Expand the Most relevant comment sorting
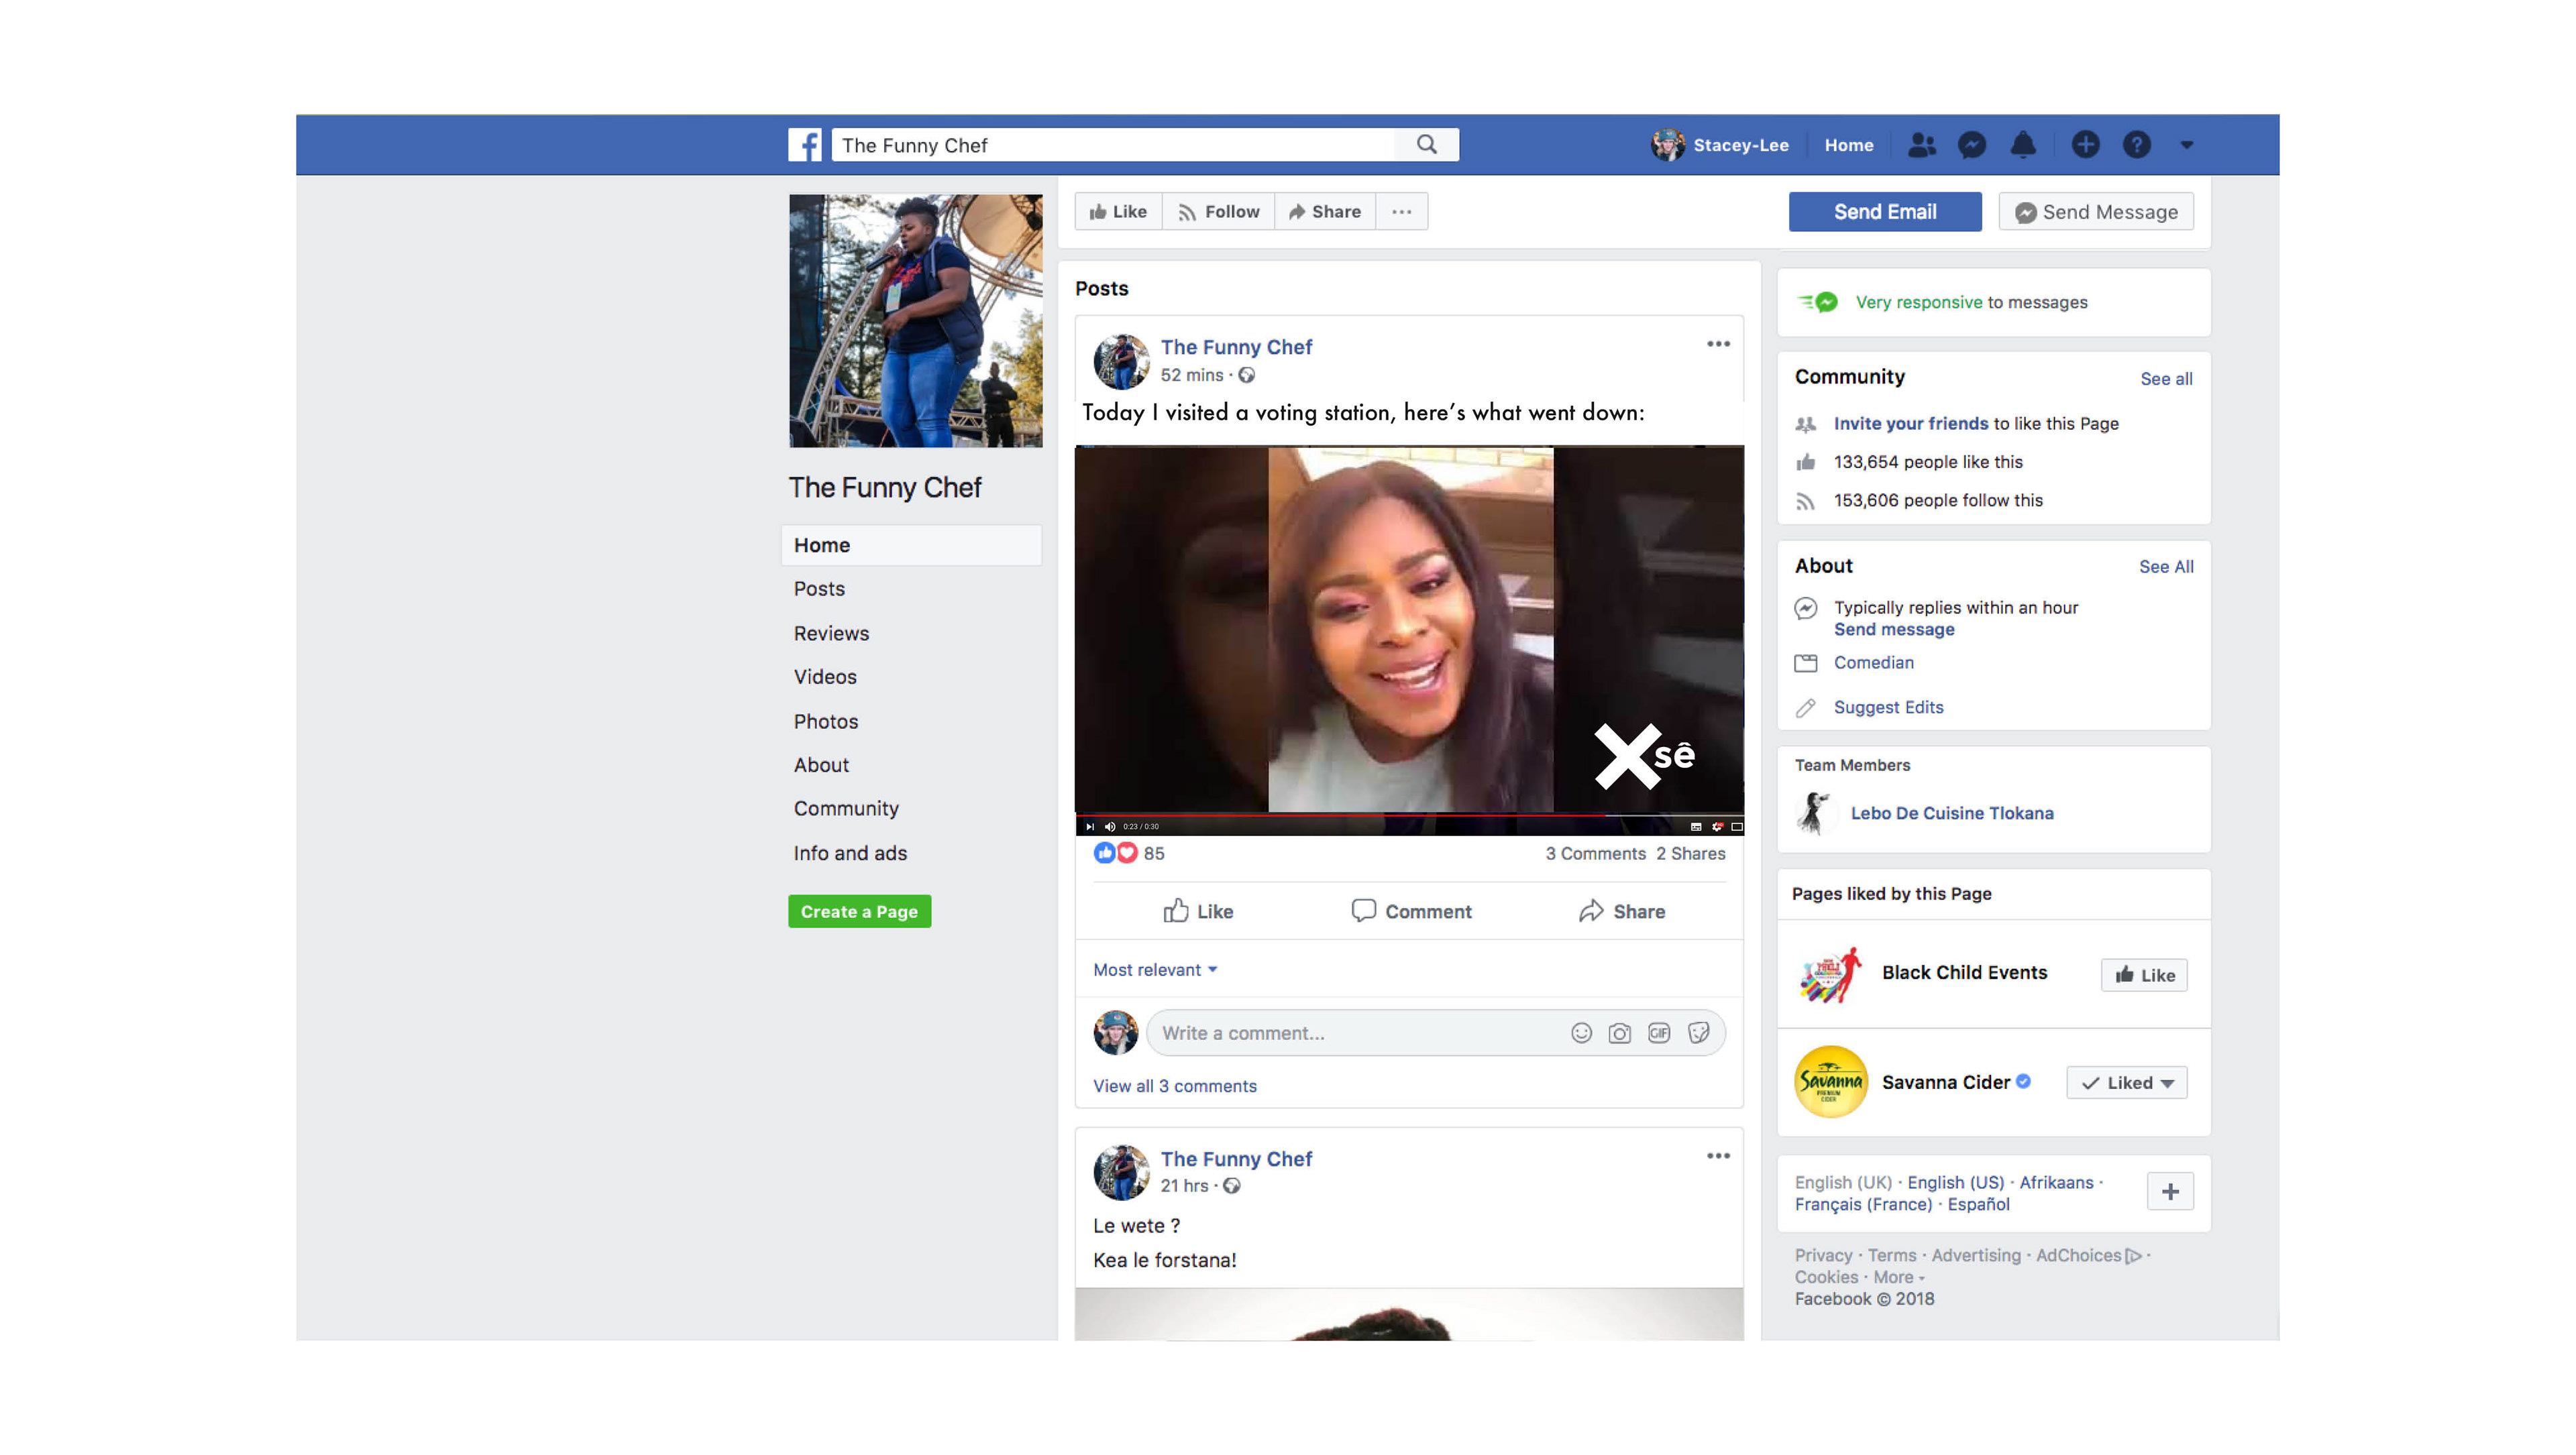This screenshot has height=1455, width=2576. pyautogui.click(x=1155, y=970)
